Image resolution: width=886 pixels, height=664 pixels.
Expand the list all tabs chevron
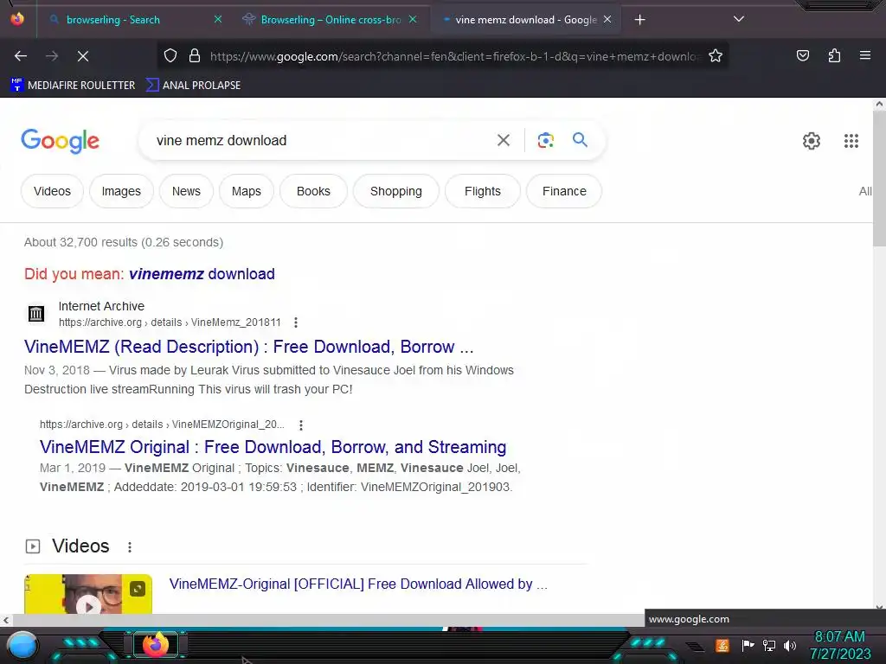click(x=739, y=19)
